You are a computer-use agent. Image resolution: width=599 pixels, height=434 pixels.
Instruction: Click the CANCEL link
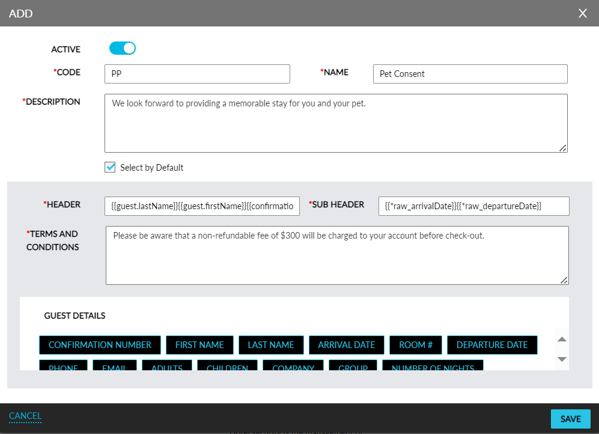coord(25,416)
